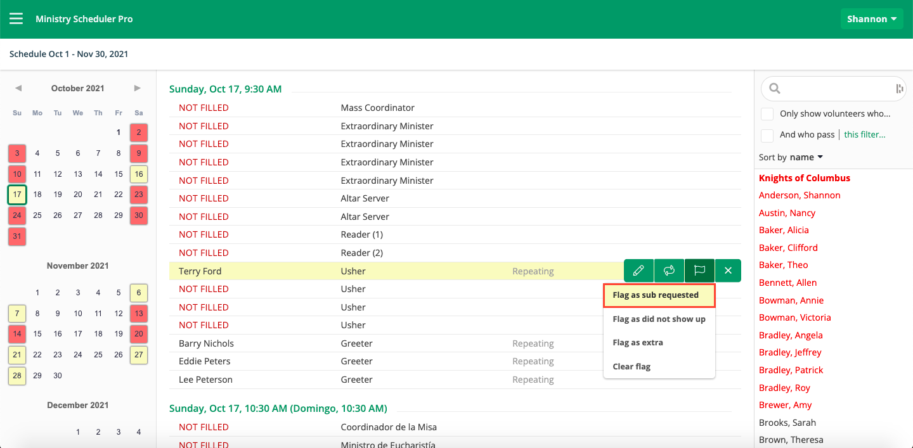Check 'Only show volunteers who...' box

pyautogui.click(x=767, y=114)
